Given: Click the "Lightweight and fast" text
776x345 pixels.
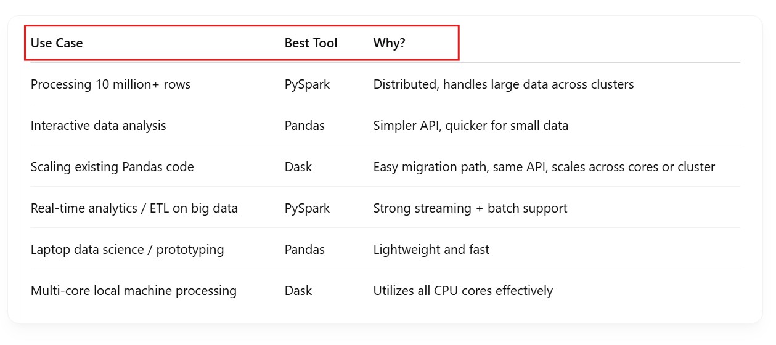Looking at the screenshot, I should pos(431,250).
